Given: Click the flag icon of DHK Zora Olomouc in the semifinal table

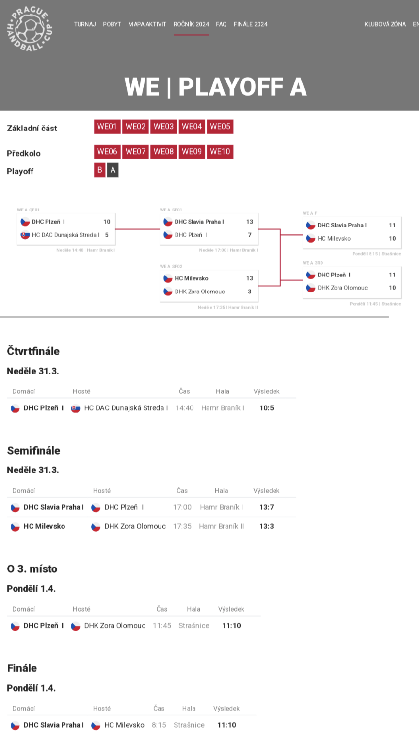Looking at the screenshot, I should point(96,527).
